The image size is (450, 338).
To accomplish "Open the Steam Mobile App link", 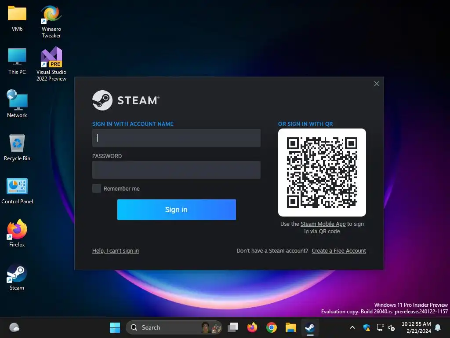I will click(323, 224).
